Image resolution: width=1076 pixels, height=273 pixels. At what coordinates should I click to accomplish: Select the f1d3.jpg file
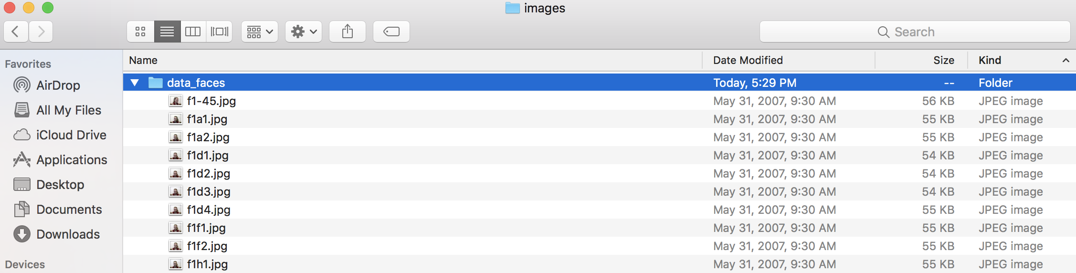pyautogui.click(x=209, y=192)
